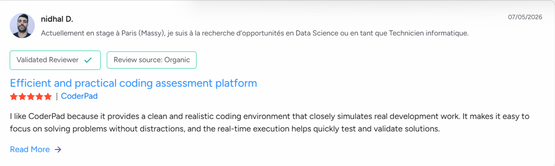Click the arrow icon beside Read More
The height and width of the screenshot is (166, 555).
coord(58,149)
